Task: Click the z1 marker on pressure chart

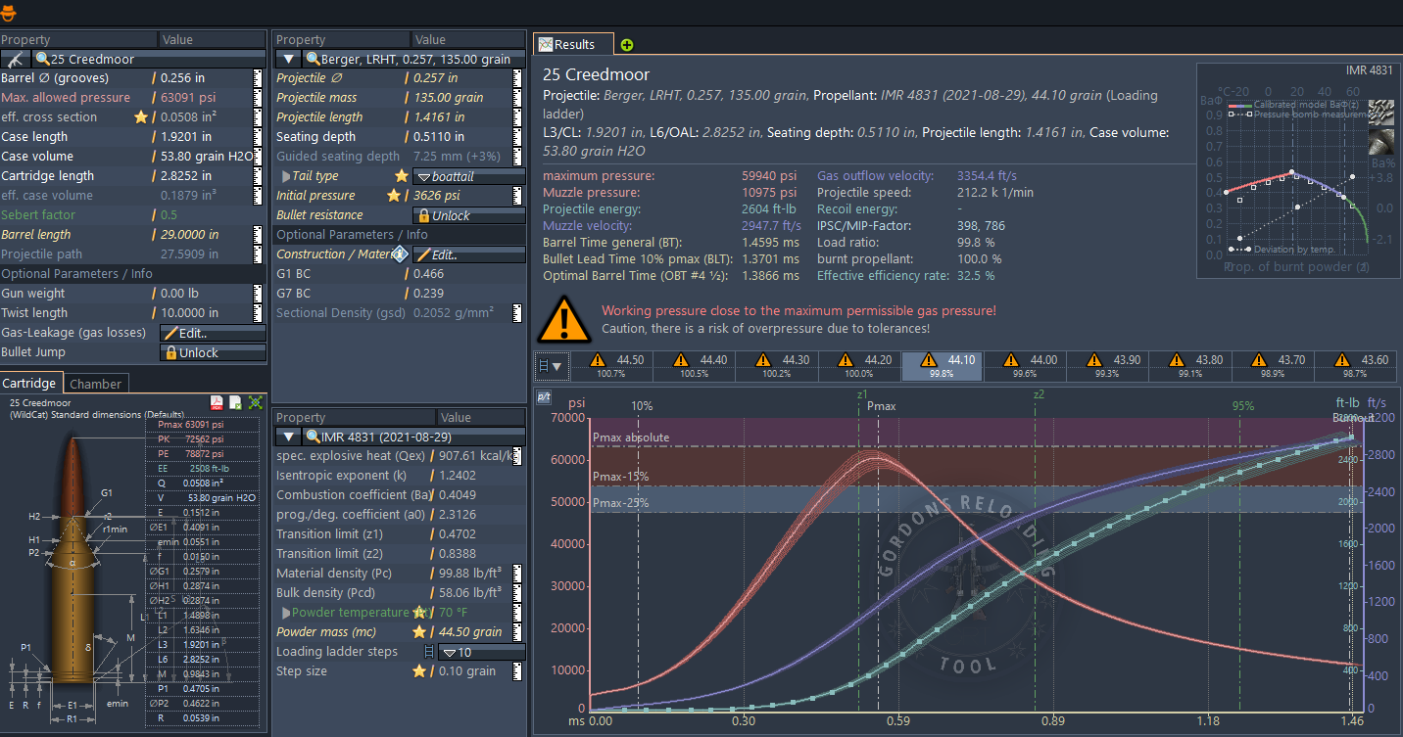Action: (861, 393)
